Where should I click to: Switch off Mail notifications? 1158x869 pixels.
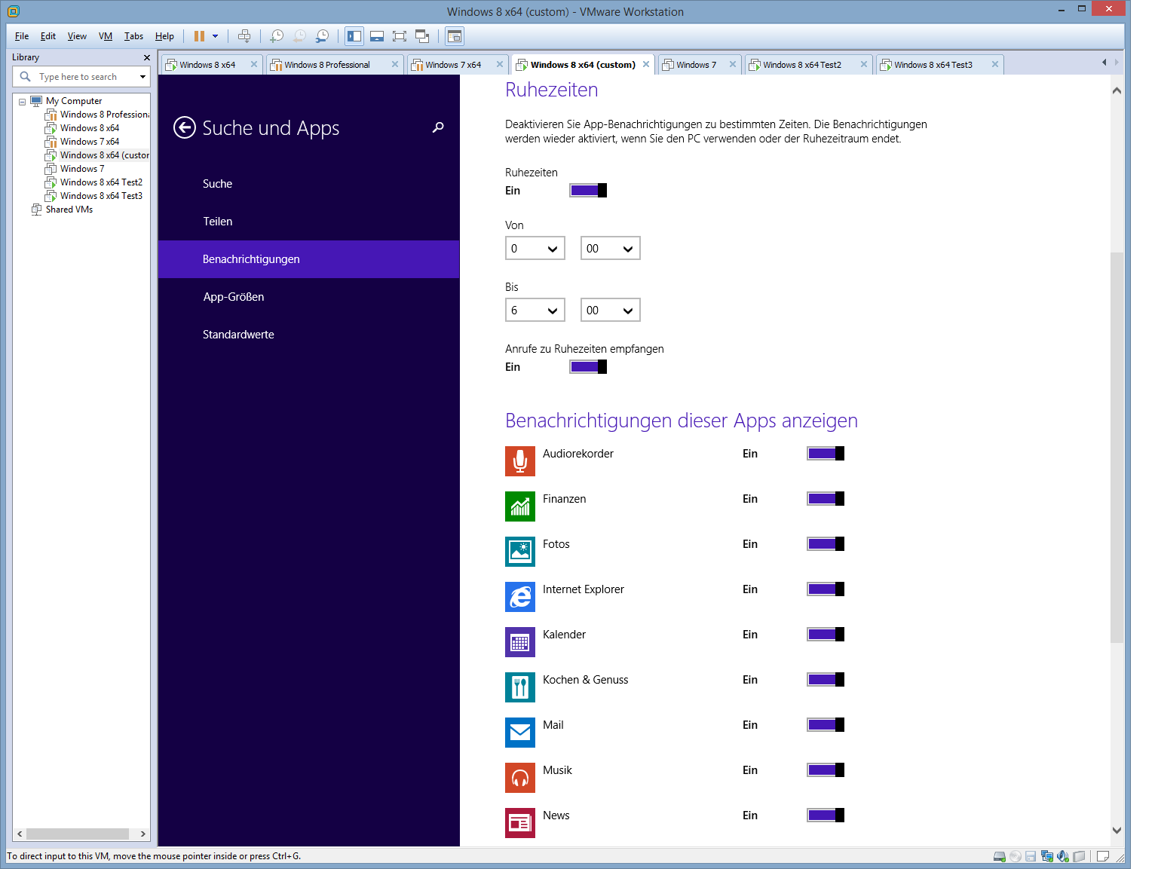pyautogui.click(x=826, y=725)
